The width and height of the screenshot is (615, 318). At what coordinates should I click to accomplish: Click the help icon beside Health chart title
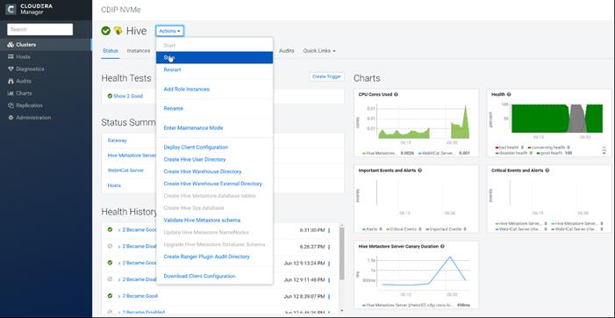pos(509,95)
